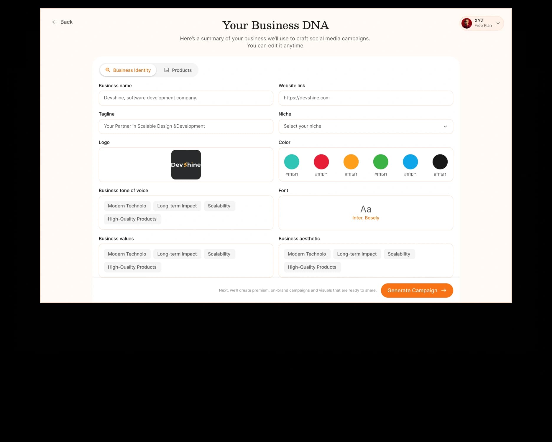Click the Aa font preview

(366, 209)
